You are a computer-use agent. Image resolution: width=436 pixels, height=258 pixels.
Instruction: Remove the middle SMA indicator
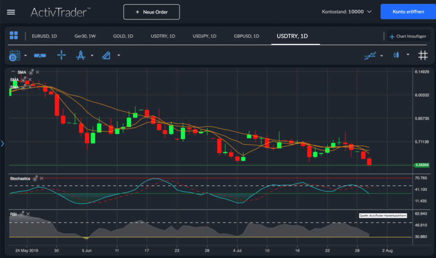[30, 80]
